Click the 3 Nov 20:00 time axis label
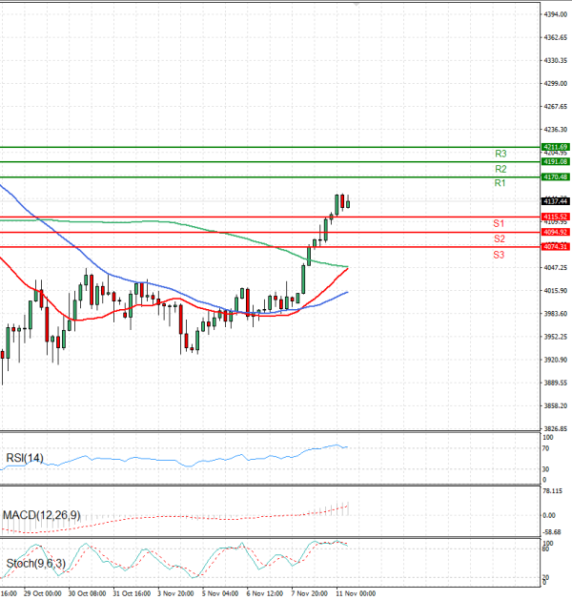The height and width of the screenshot is (600, 572). click(x=174, y=592)
